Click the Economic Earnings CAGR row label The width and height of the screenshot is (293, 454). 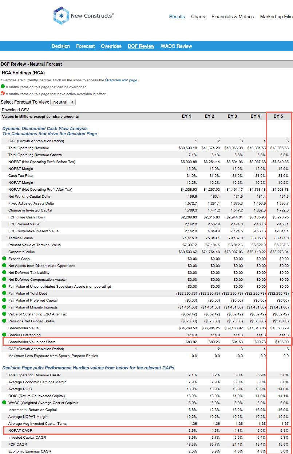pyautogui.click(x=30, y=451)
